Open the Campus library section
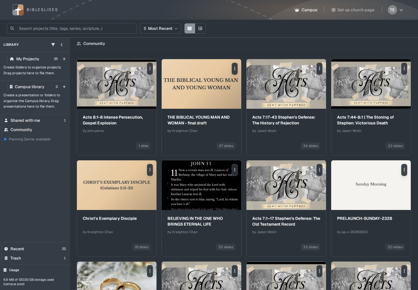The width and height of the screenshot is (418, 290). point(30,87)
